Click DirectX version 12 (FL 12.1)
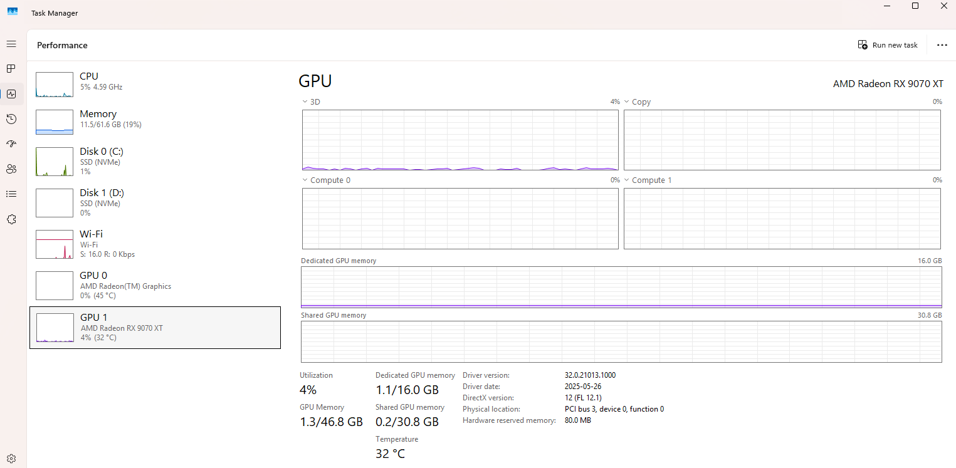 pos(583,398)
